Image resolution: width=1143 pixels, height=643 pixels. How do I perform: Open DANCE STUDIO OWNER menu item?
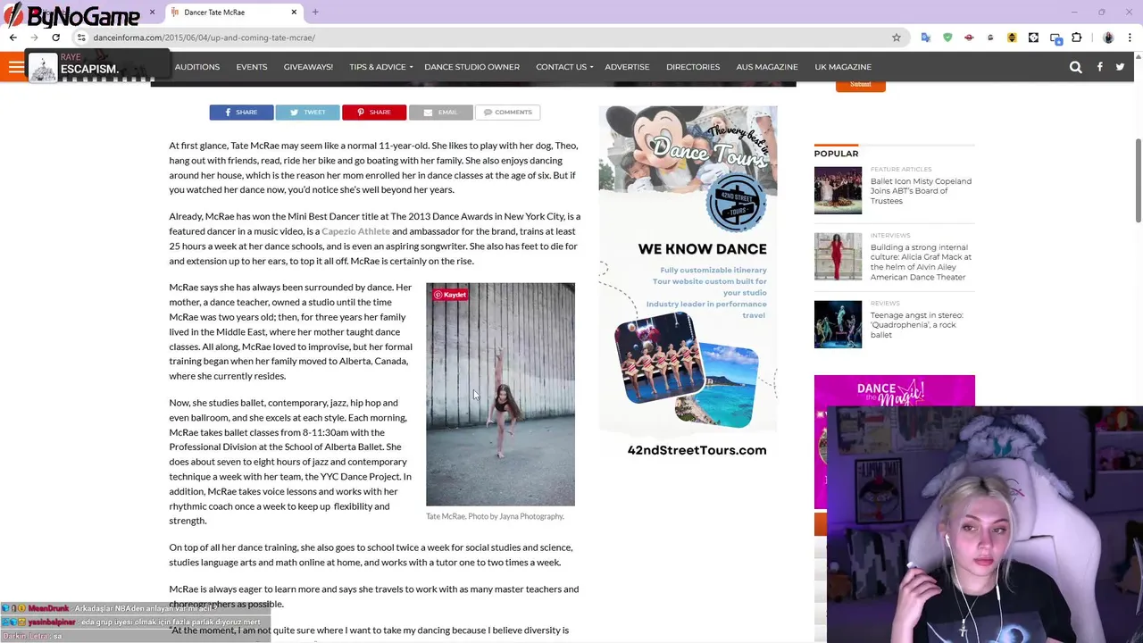tap(471, 67)
